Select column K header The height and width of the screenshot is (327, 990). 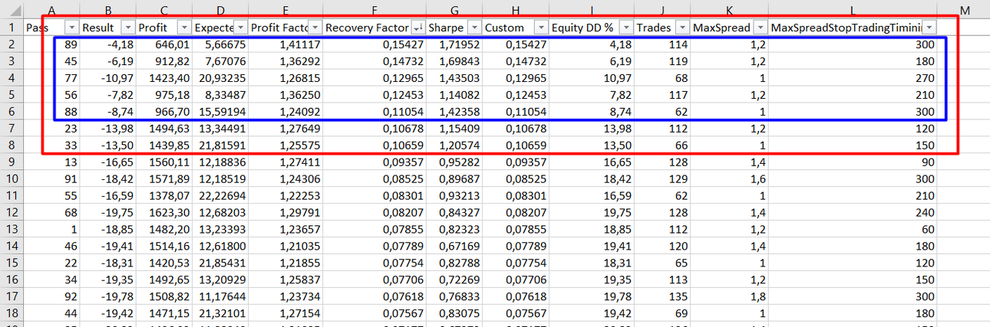pos(729,10)
